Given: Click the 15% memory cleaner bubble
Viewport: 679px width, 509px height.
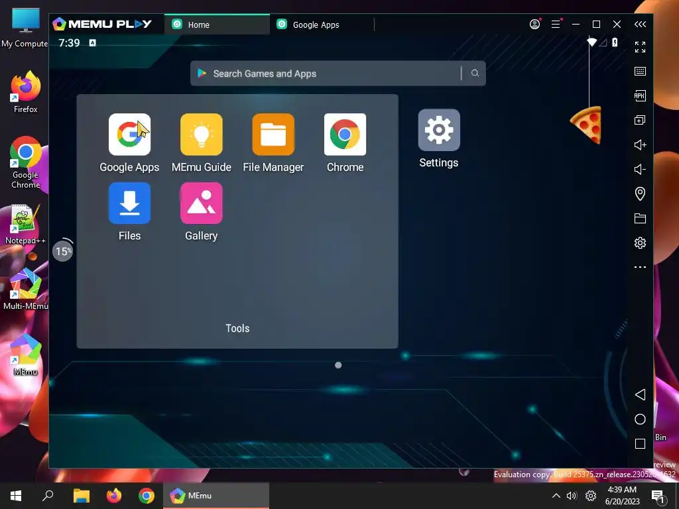Looking at the screenshot, I should [63, 251].
